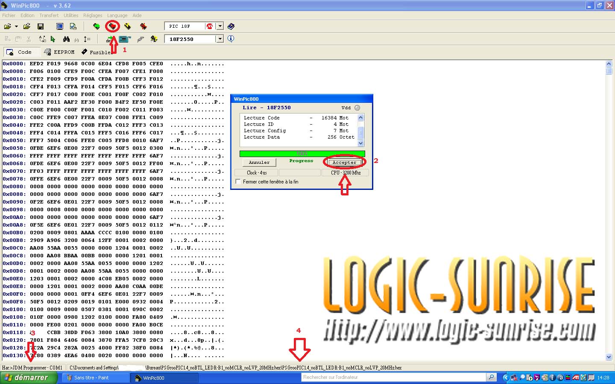The width and height of the screenshot is (615, 384).
Task: Click the blue device info icon
Action: [231, 39]
